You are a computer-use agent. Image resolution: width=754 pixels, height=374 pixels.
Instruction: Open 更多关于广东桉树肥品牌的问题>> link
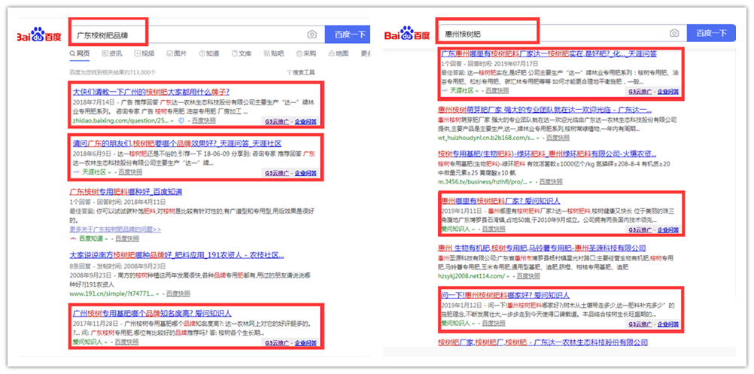click(115, 230)
